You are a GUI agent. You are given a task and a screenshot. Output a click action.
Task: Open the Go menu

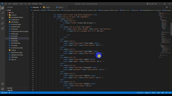(x=25, y=4)
